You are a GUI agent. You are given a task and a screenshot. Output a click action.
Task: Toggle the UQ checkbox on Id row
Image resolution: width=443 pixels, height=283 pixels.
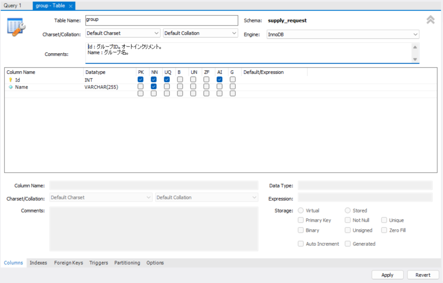tap(167, 79)
